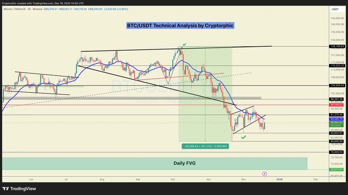The image size is (348, 195).
Task: Click 72,450.00 on the price axis
Action: (337, 164)
